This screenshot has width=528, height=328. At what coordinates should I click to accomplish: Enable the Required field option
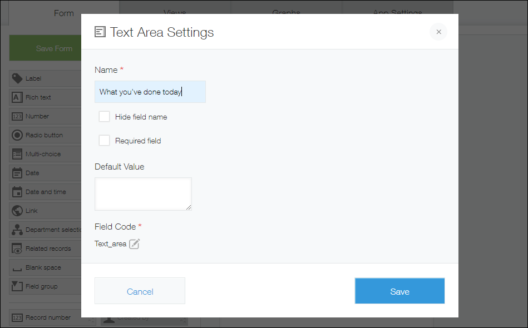coord(104,140)
